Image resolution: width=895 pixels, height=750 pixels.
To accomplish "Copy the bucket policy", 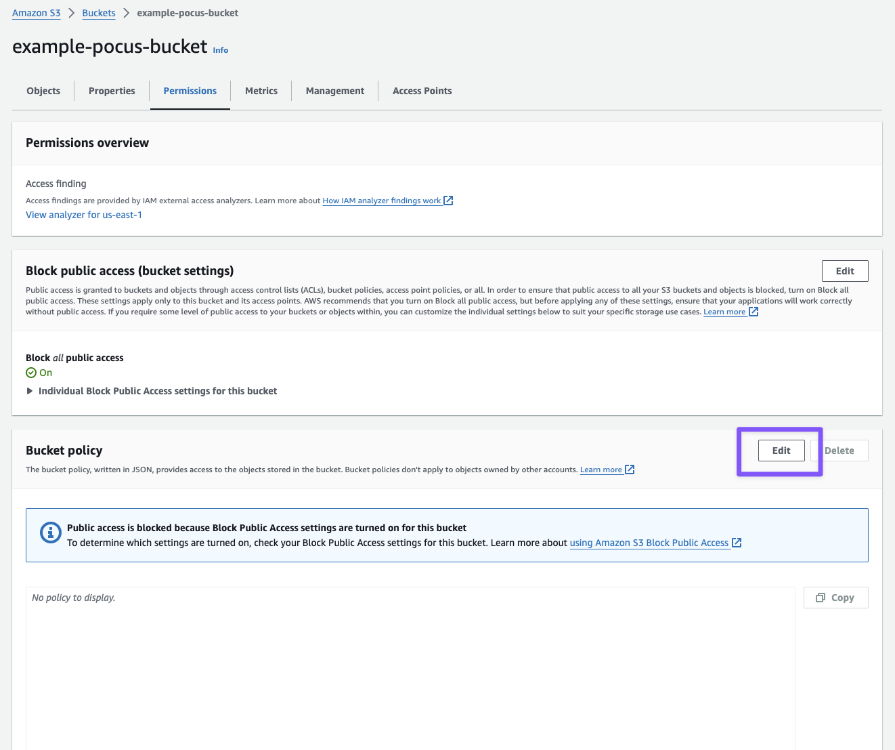I will 835,598.
